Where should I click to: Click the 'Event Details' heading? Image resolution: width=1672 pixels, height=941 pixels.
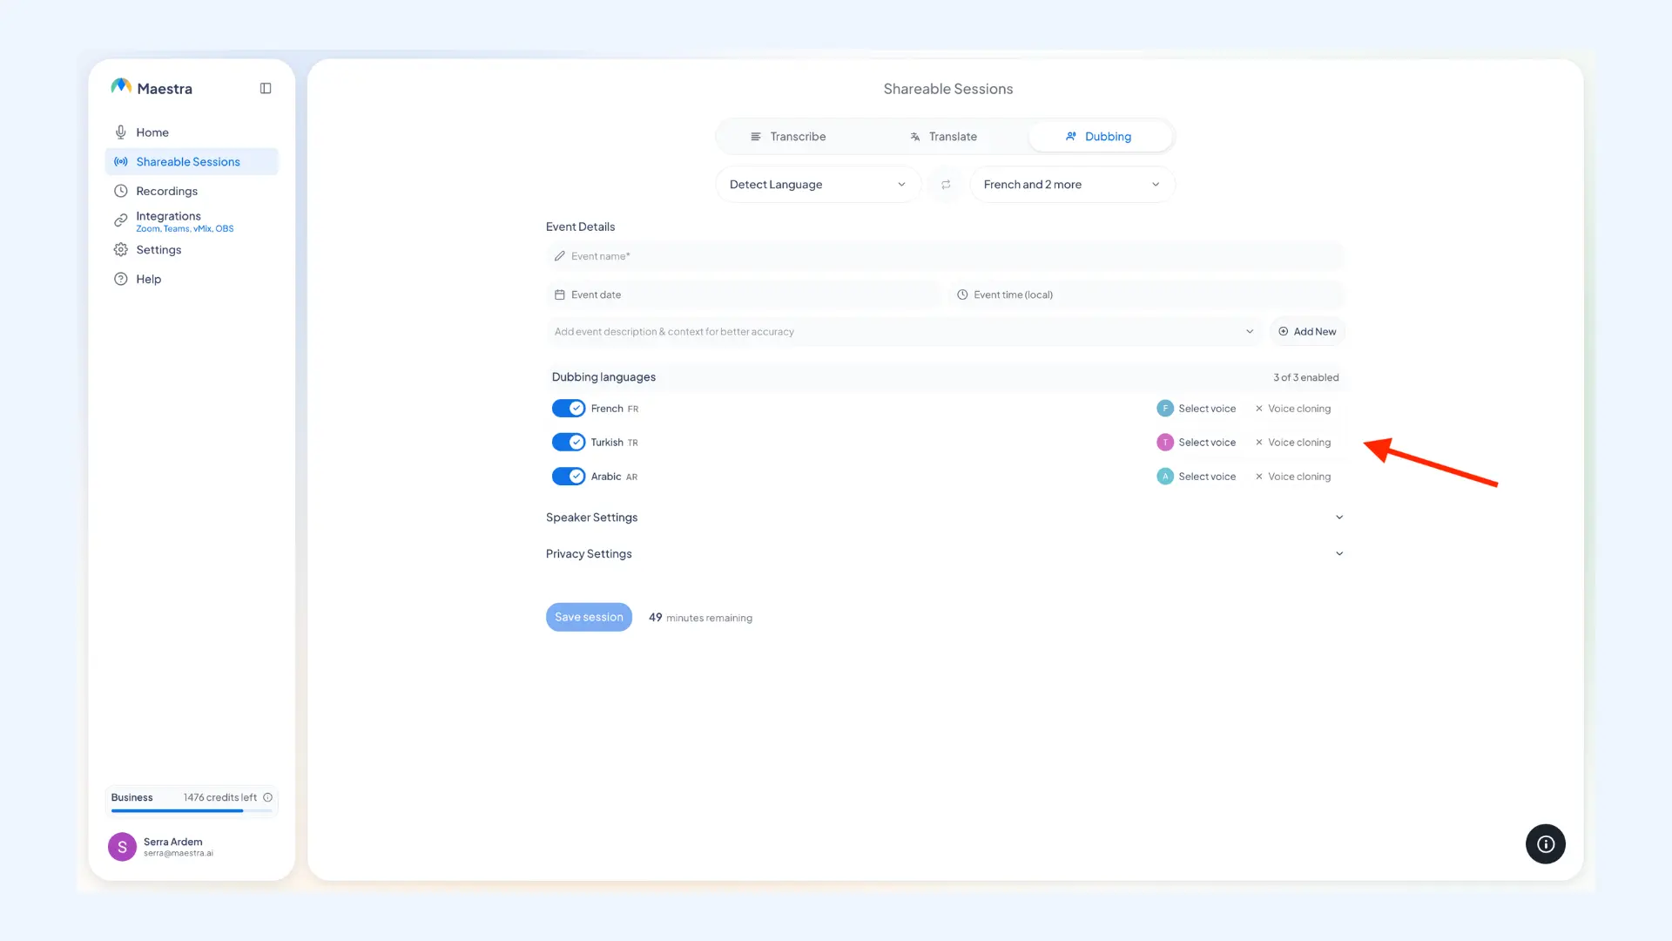click(580, 227)
